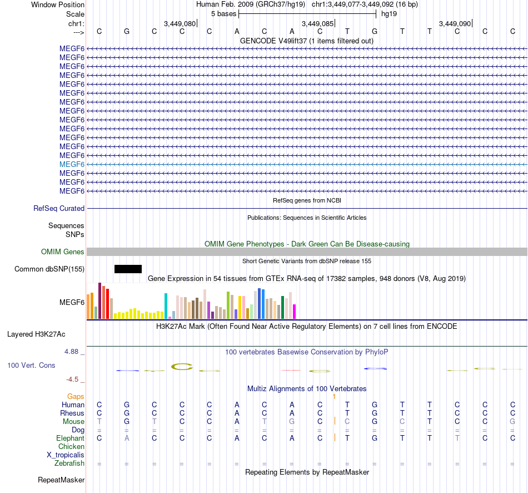Click the Scale label

point(75,14)
